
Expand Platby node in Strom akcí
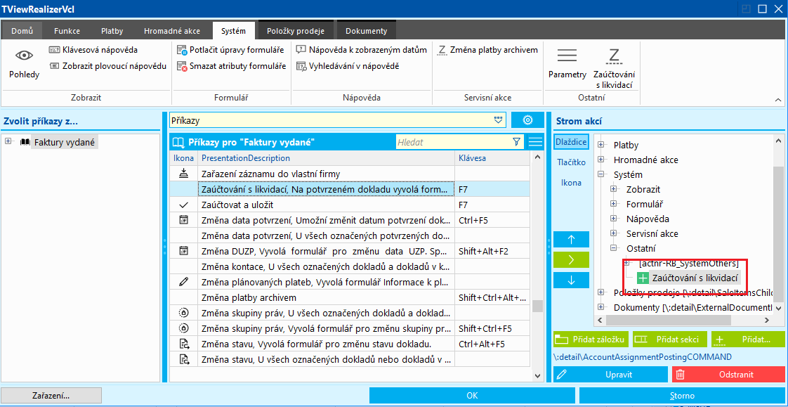click(x=600, y=145)
